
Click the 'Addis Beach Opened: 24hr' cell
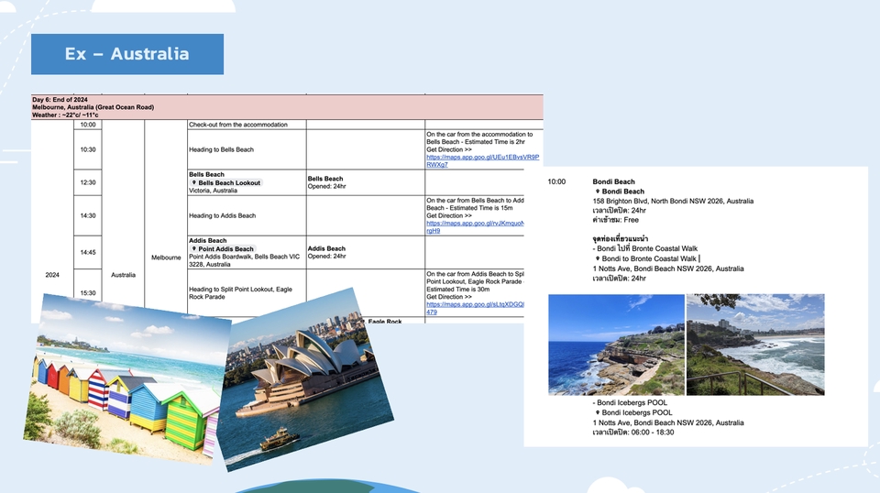point(366,252)
